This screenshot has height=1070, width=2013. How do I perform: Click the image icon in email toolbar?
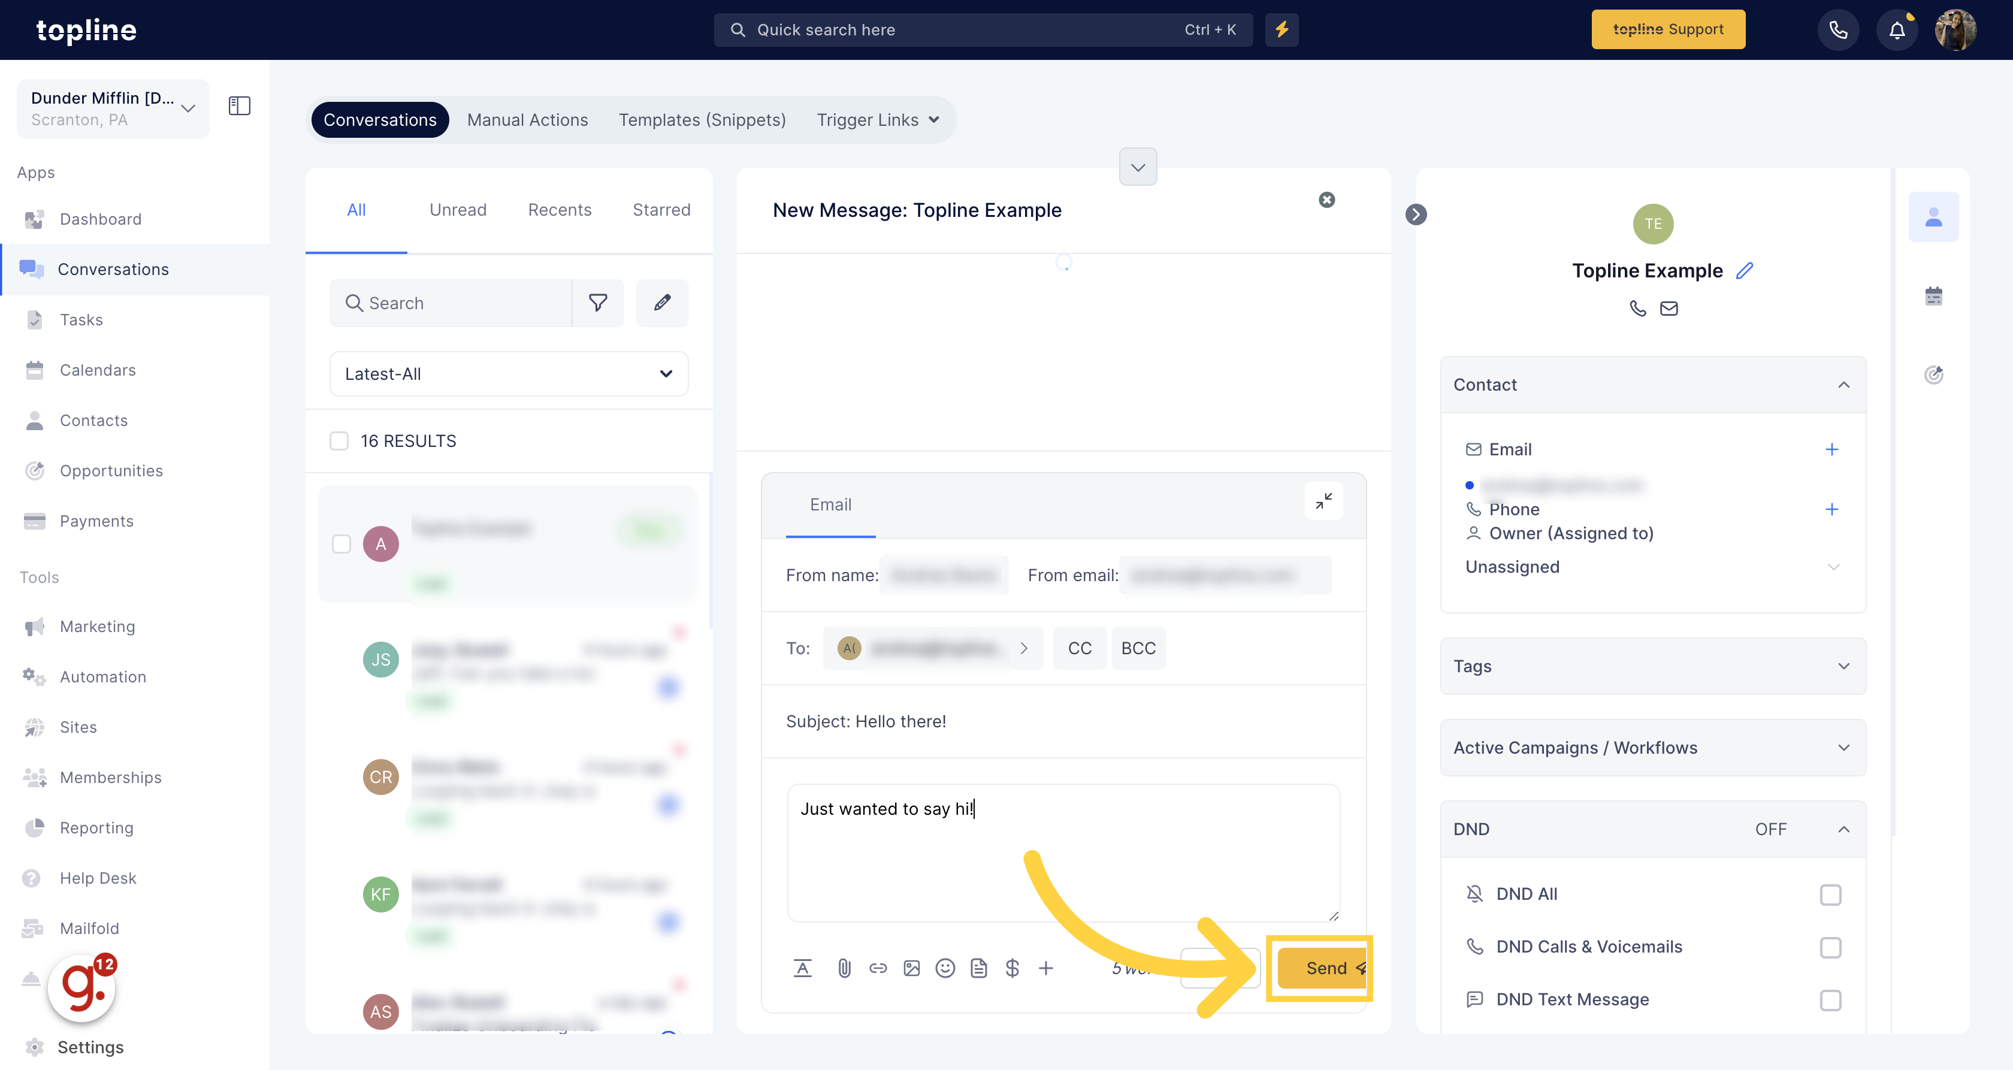point(911,969)
